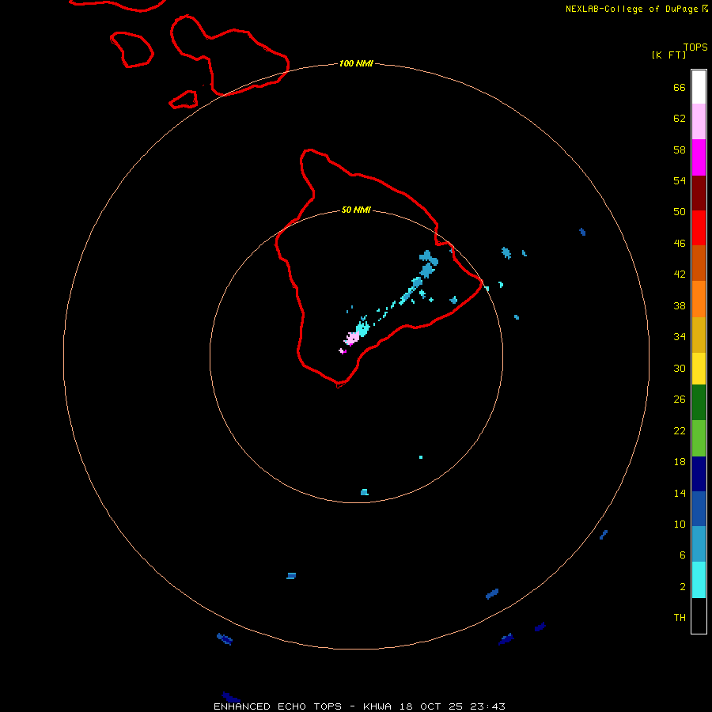This screenshot has height=712, width=712.
Task: Click the medium blue 14 kft legend swatch
Action: [x=699, y=509]
